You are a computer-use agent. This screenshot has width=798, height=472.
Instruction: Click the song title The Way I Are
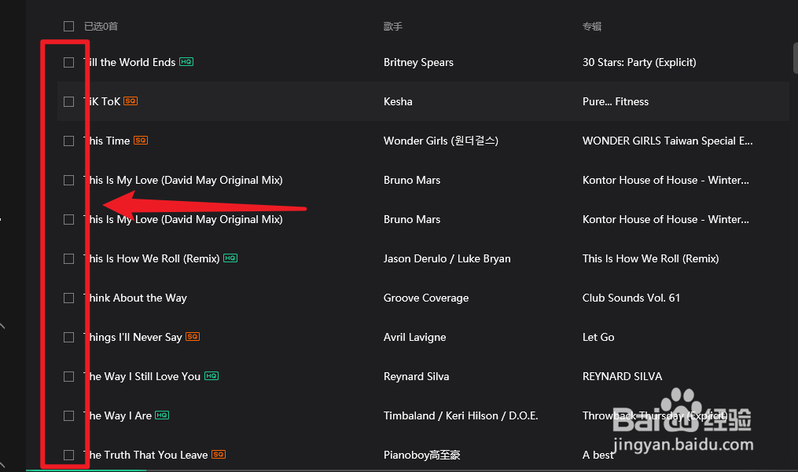click(118, 415)
